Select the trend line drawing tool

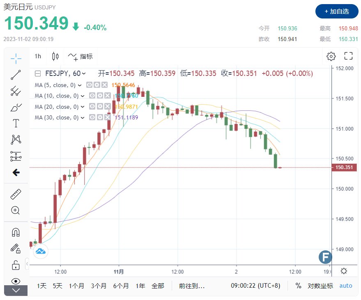tap(16, 75)
